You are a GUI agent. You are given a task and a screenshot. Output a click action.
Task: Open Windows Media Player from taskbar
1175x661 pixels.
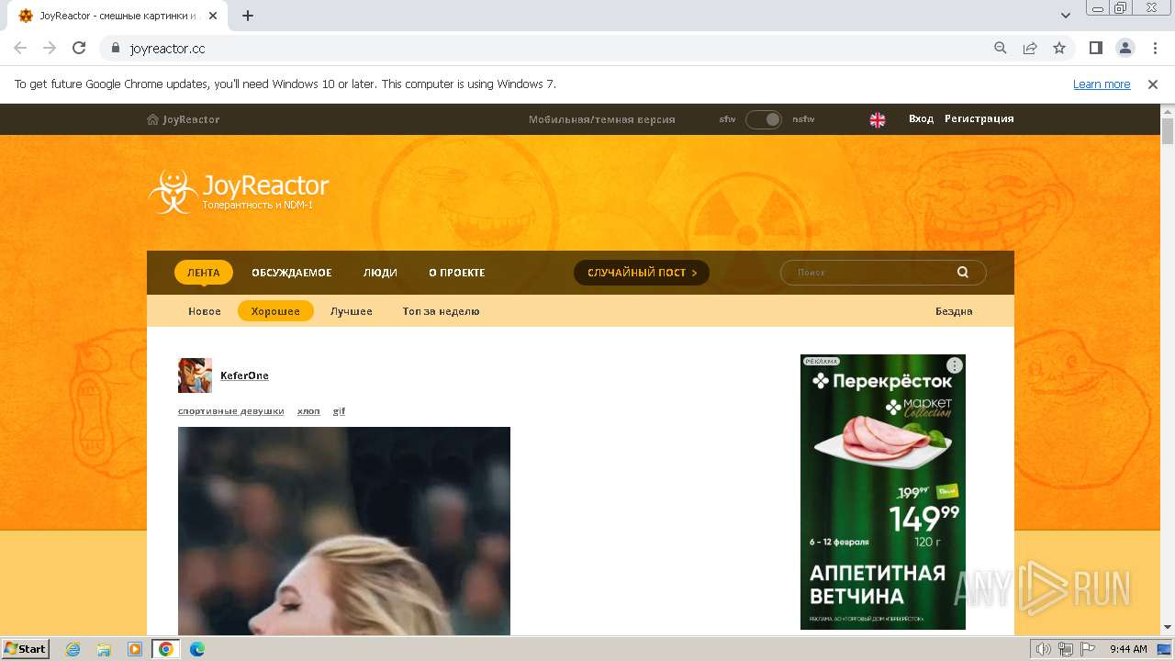135,649
